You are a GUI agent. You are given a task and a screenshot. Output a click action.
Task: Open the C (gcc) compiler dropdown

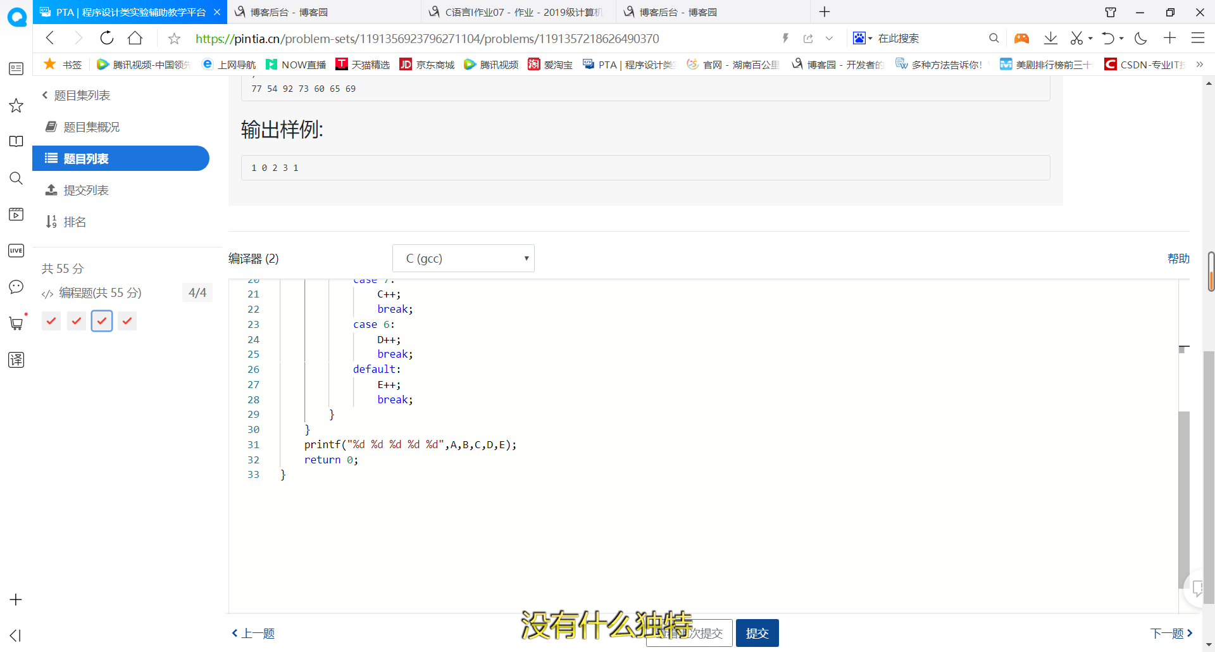point(463,258)
